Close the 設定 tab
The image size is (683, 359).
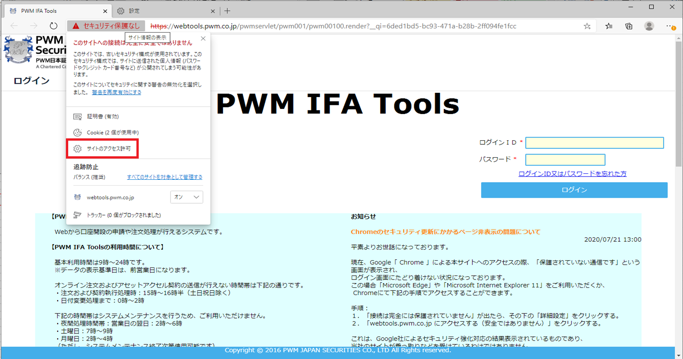(x=213, y=11)
